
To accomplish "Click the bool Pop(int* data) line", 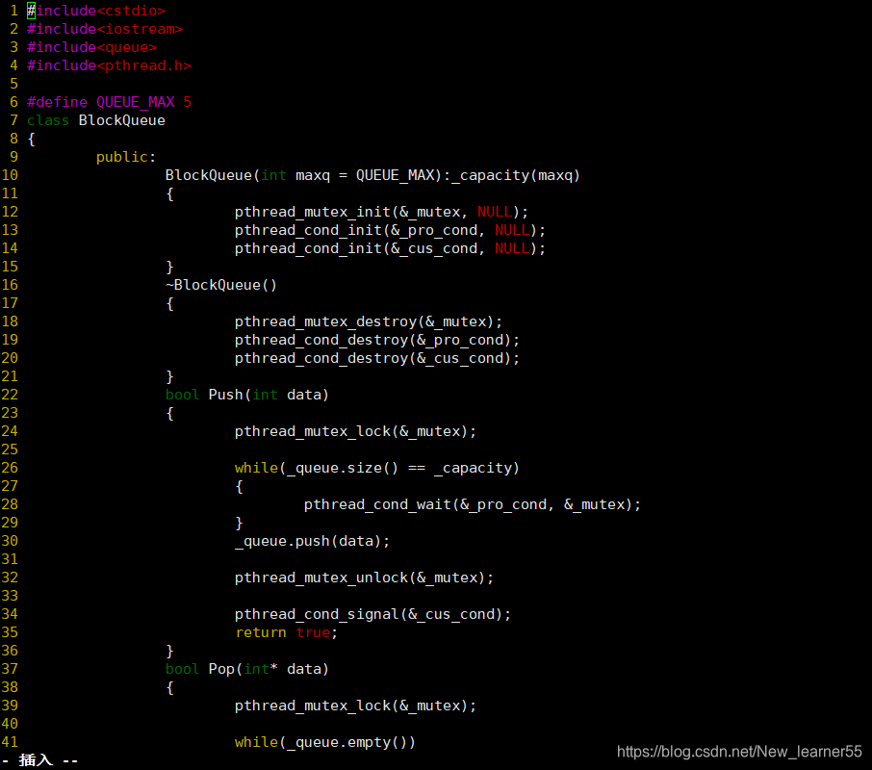I will pos(247,669).
